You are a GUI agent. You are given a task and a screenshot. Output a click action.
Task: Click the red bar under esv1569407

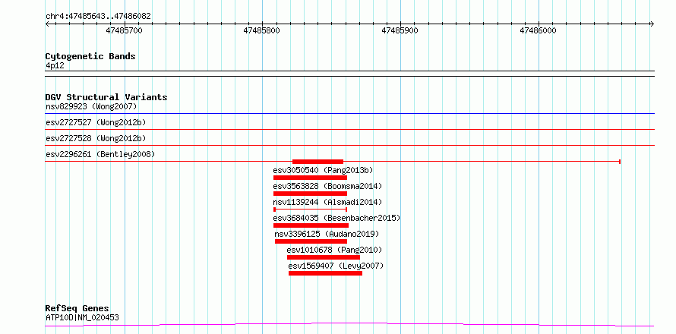click(x=326, y=273)
